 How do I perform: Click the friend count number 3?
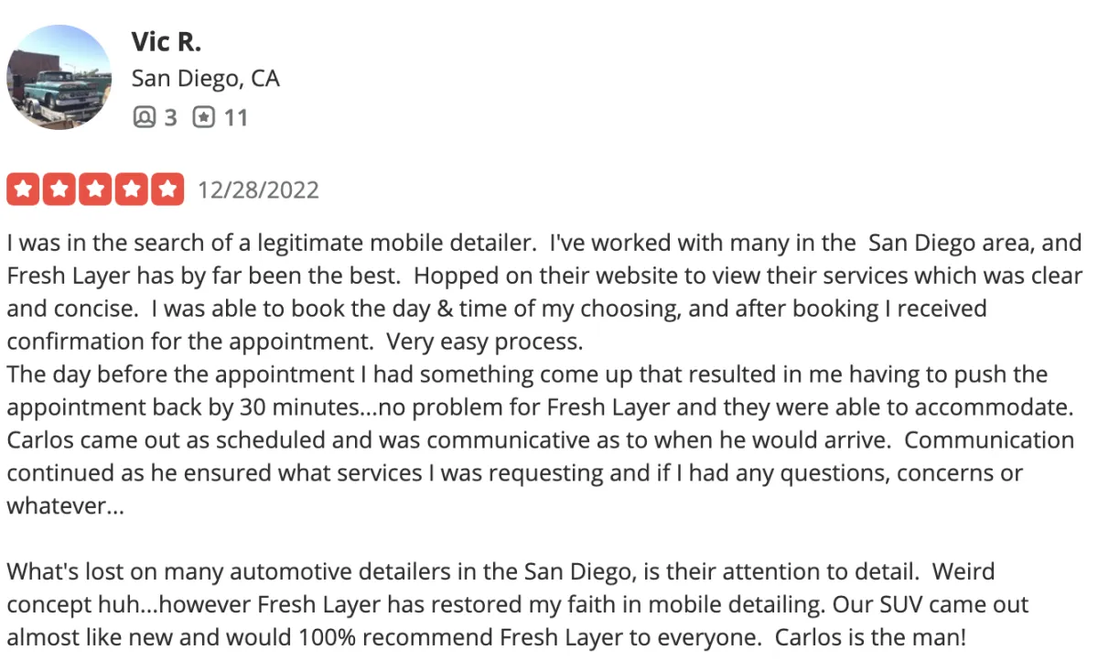tap(170, 117)
